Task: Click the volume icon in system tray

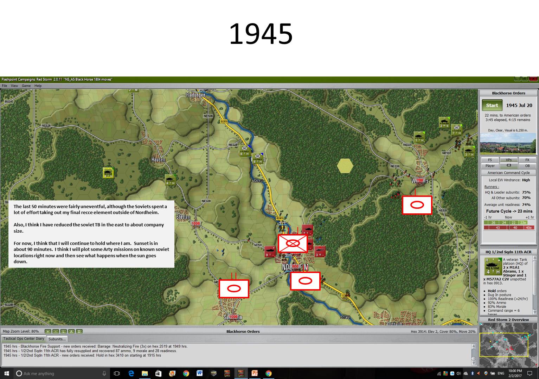Action: point(459,373)
